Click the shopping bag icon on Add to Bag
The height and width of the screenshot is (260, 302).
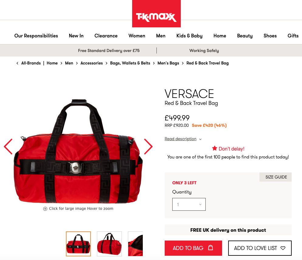click(211, 248)
